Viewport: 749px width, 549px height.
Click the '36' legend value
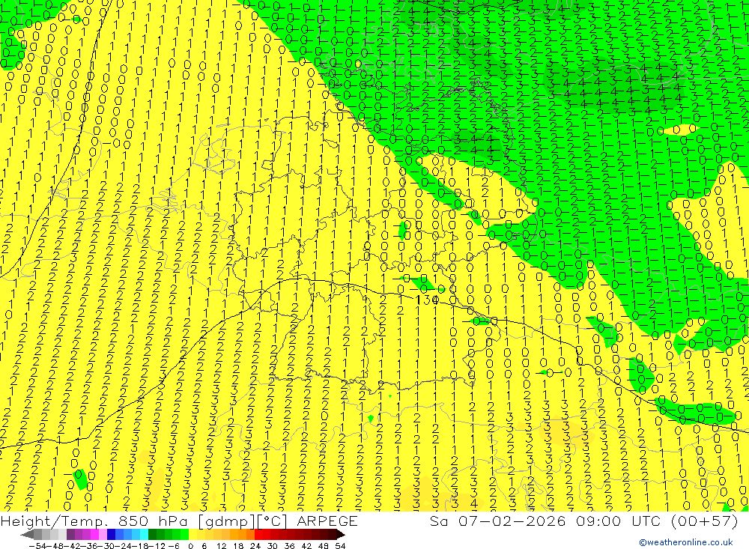pos(289,546)
